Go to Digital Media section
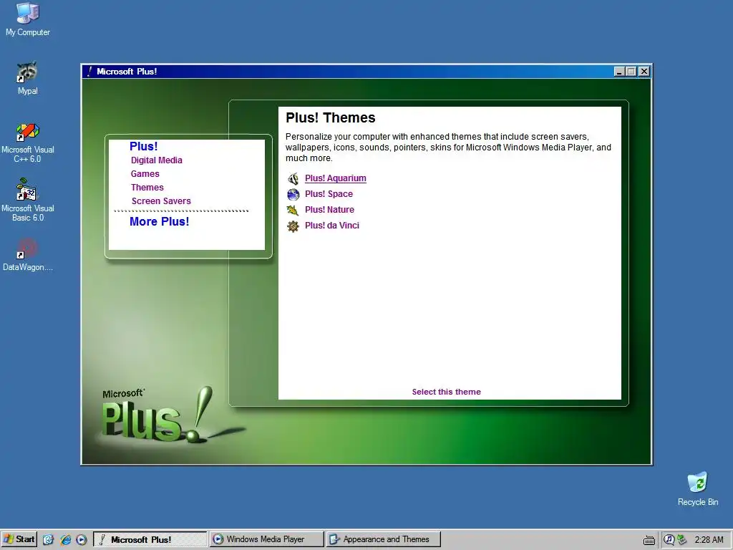The width and height of the screenshot is (733, 550). (x=157, y=160)
